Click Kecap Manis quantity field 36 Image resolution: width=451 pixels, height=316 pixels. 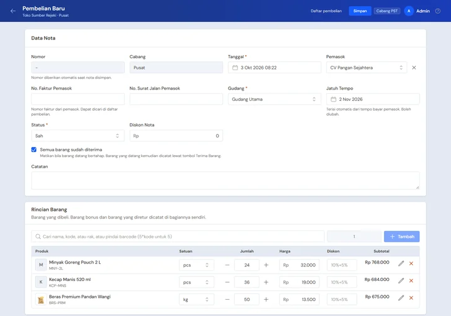tap(247, 282)
